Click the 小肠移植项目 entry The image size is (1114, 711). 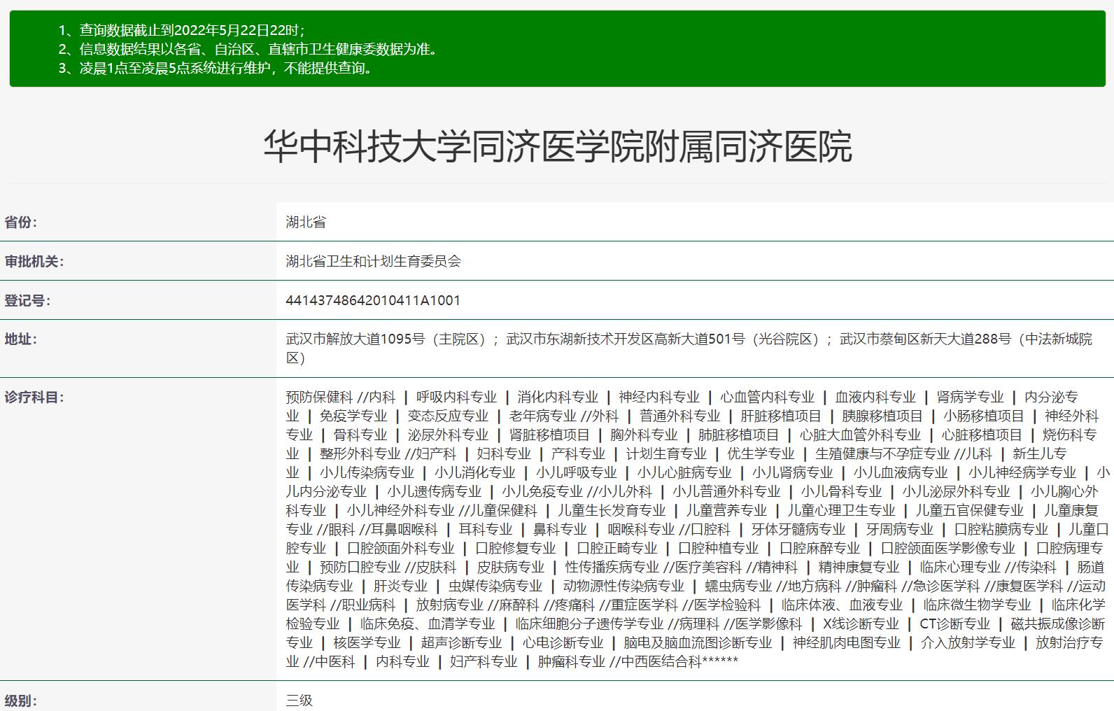984,416
